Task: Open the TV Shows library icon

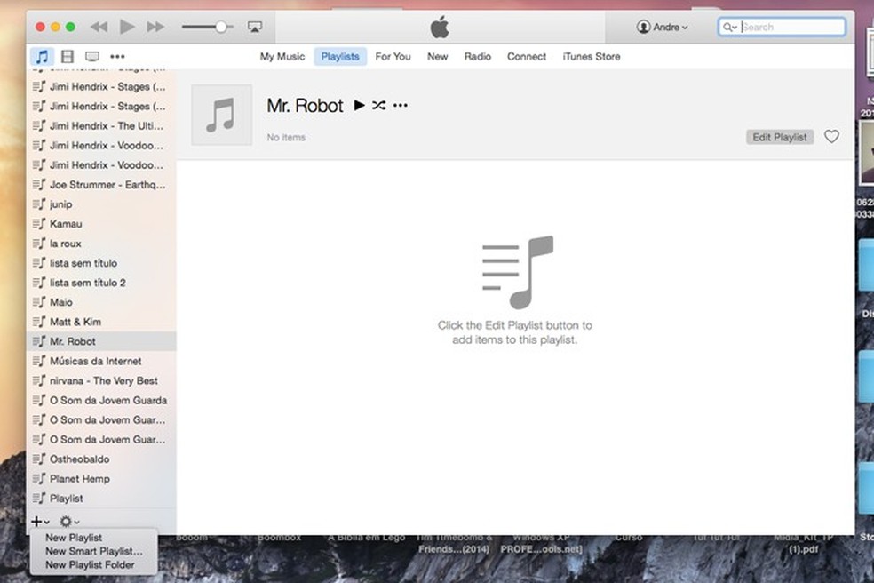Action: 91,56
